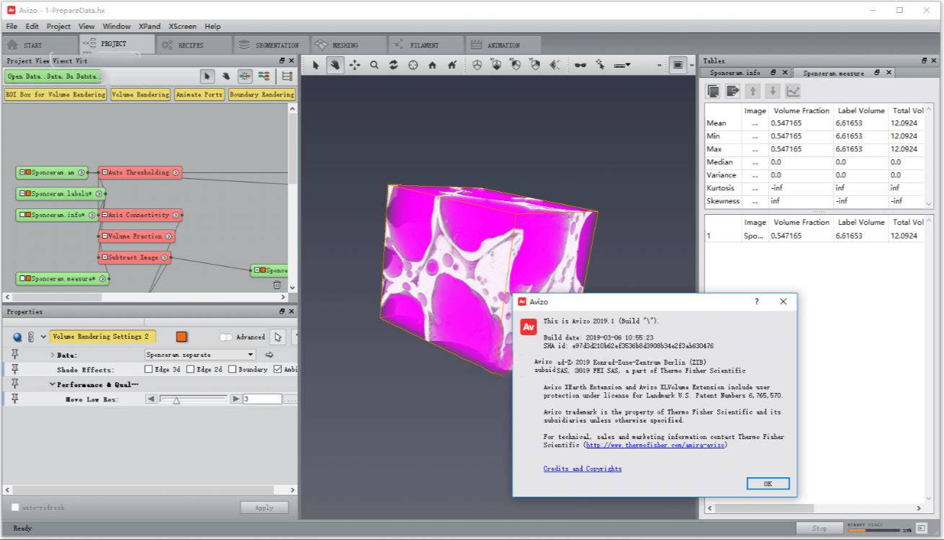Click the Stop button in status bar
The width and height of the screenshot is (944, 540).
(819, 528)
